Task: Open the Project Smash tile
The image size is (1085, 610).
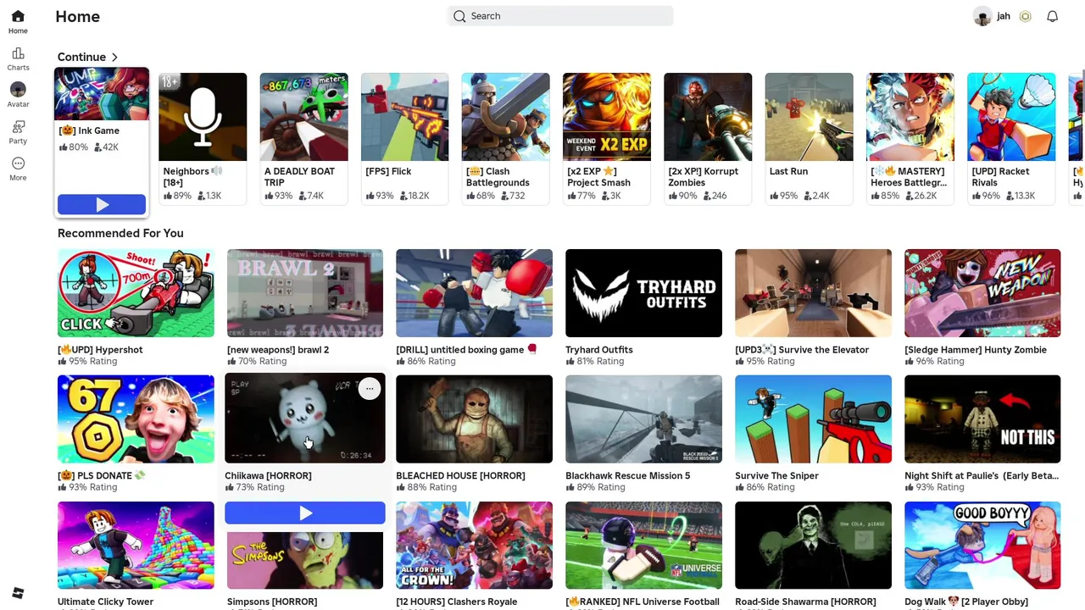Action: click(607, 138)
